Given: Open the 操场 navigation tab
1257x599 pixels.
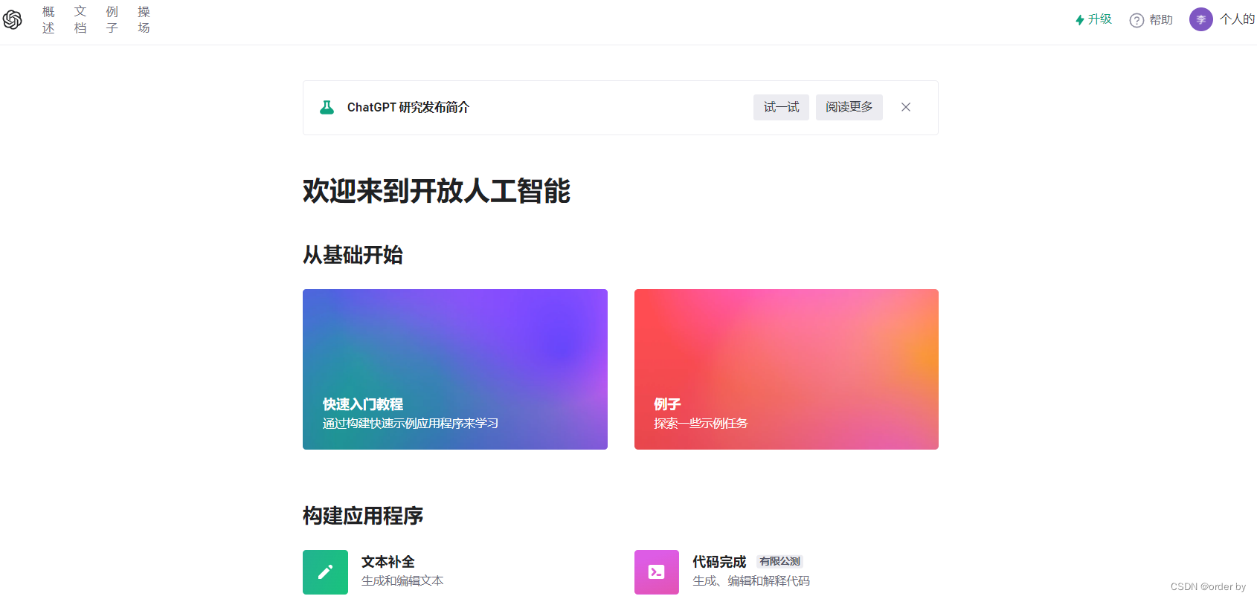Looking at the screenshot, I should coord(144,20).
